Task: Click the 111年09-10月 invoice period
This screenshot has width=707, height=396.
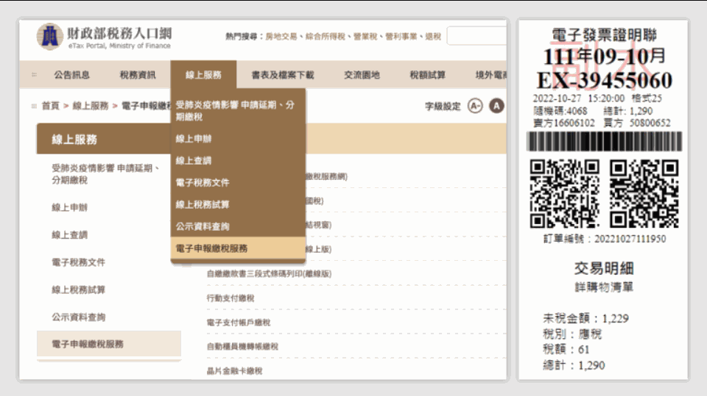Action: (604, 57)
